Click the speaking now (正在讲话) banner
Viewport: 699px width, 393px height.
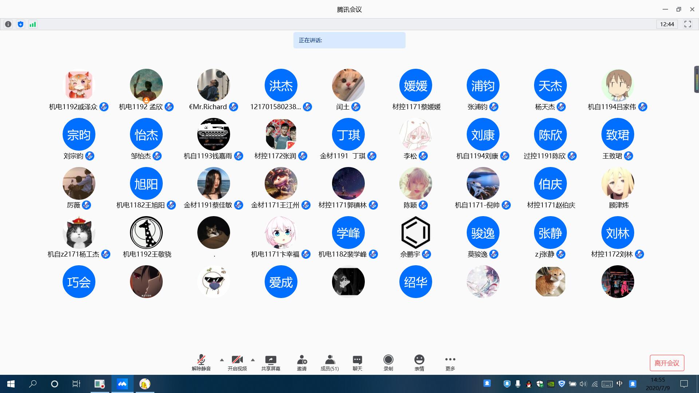(x=349, y=40)
